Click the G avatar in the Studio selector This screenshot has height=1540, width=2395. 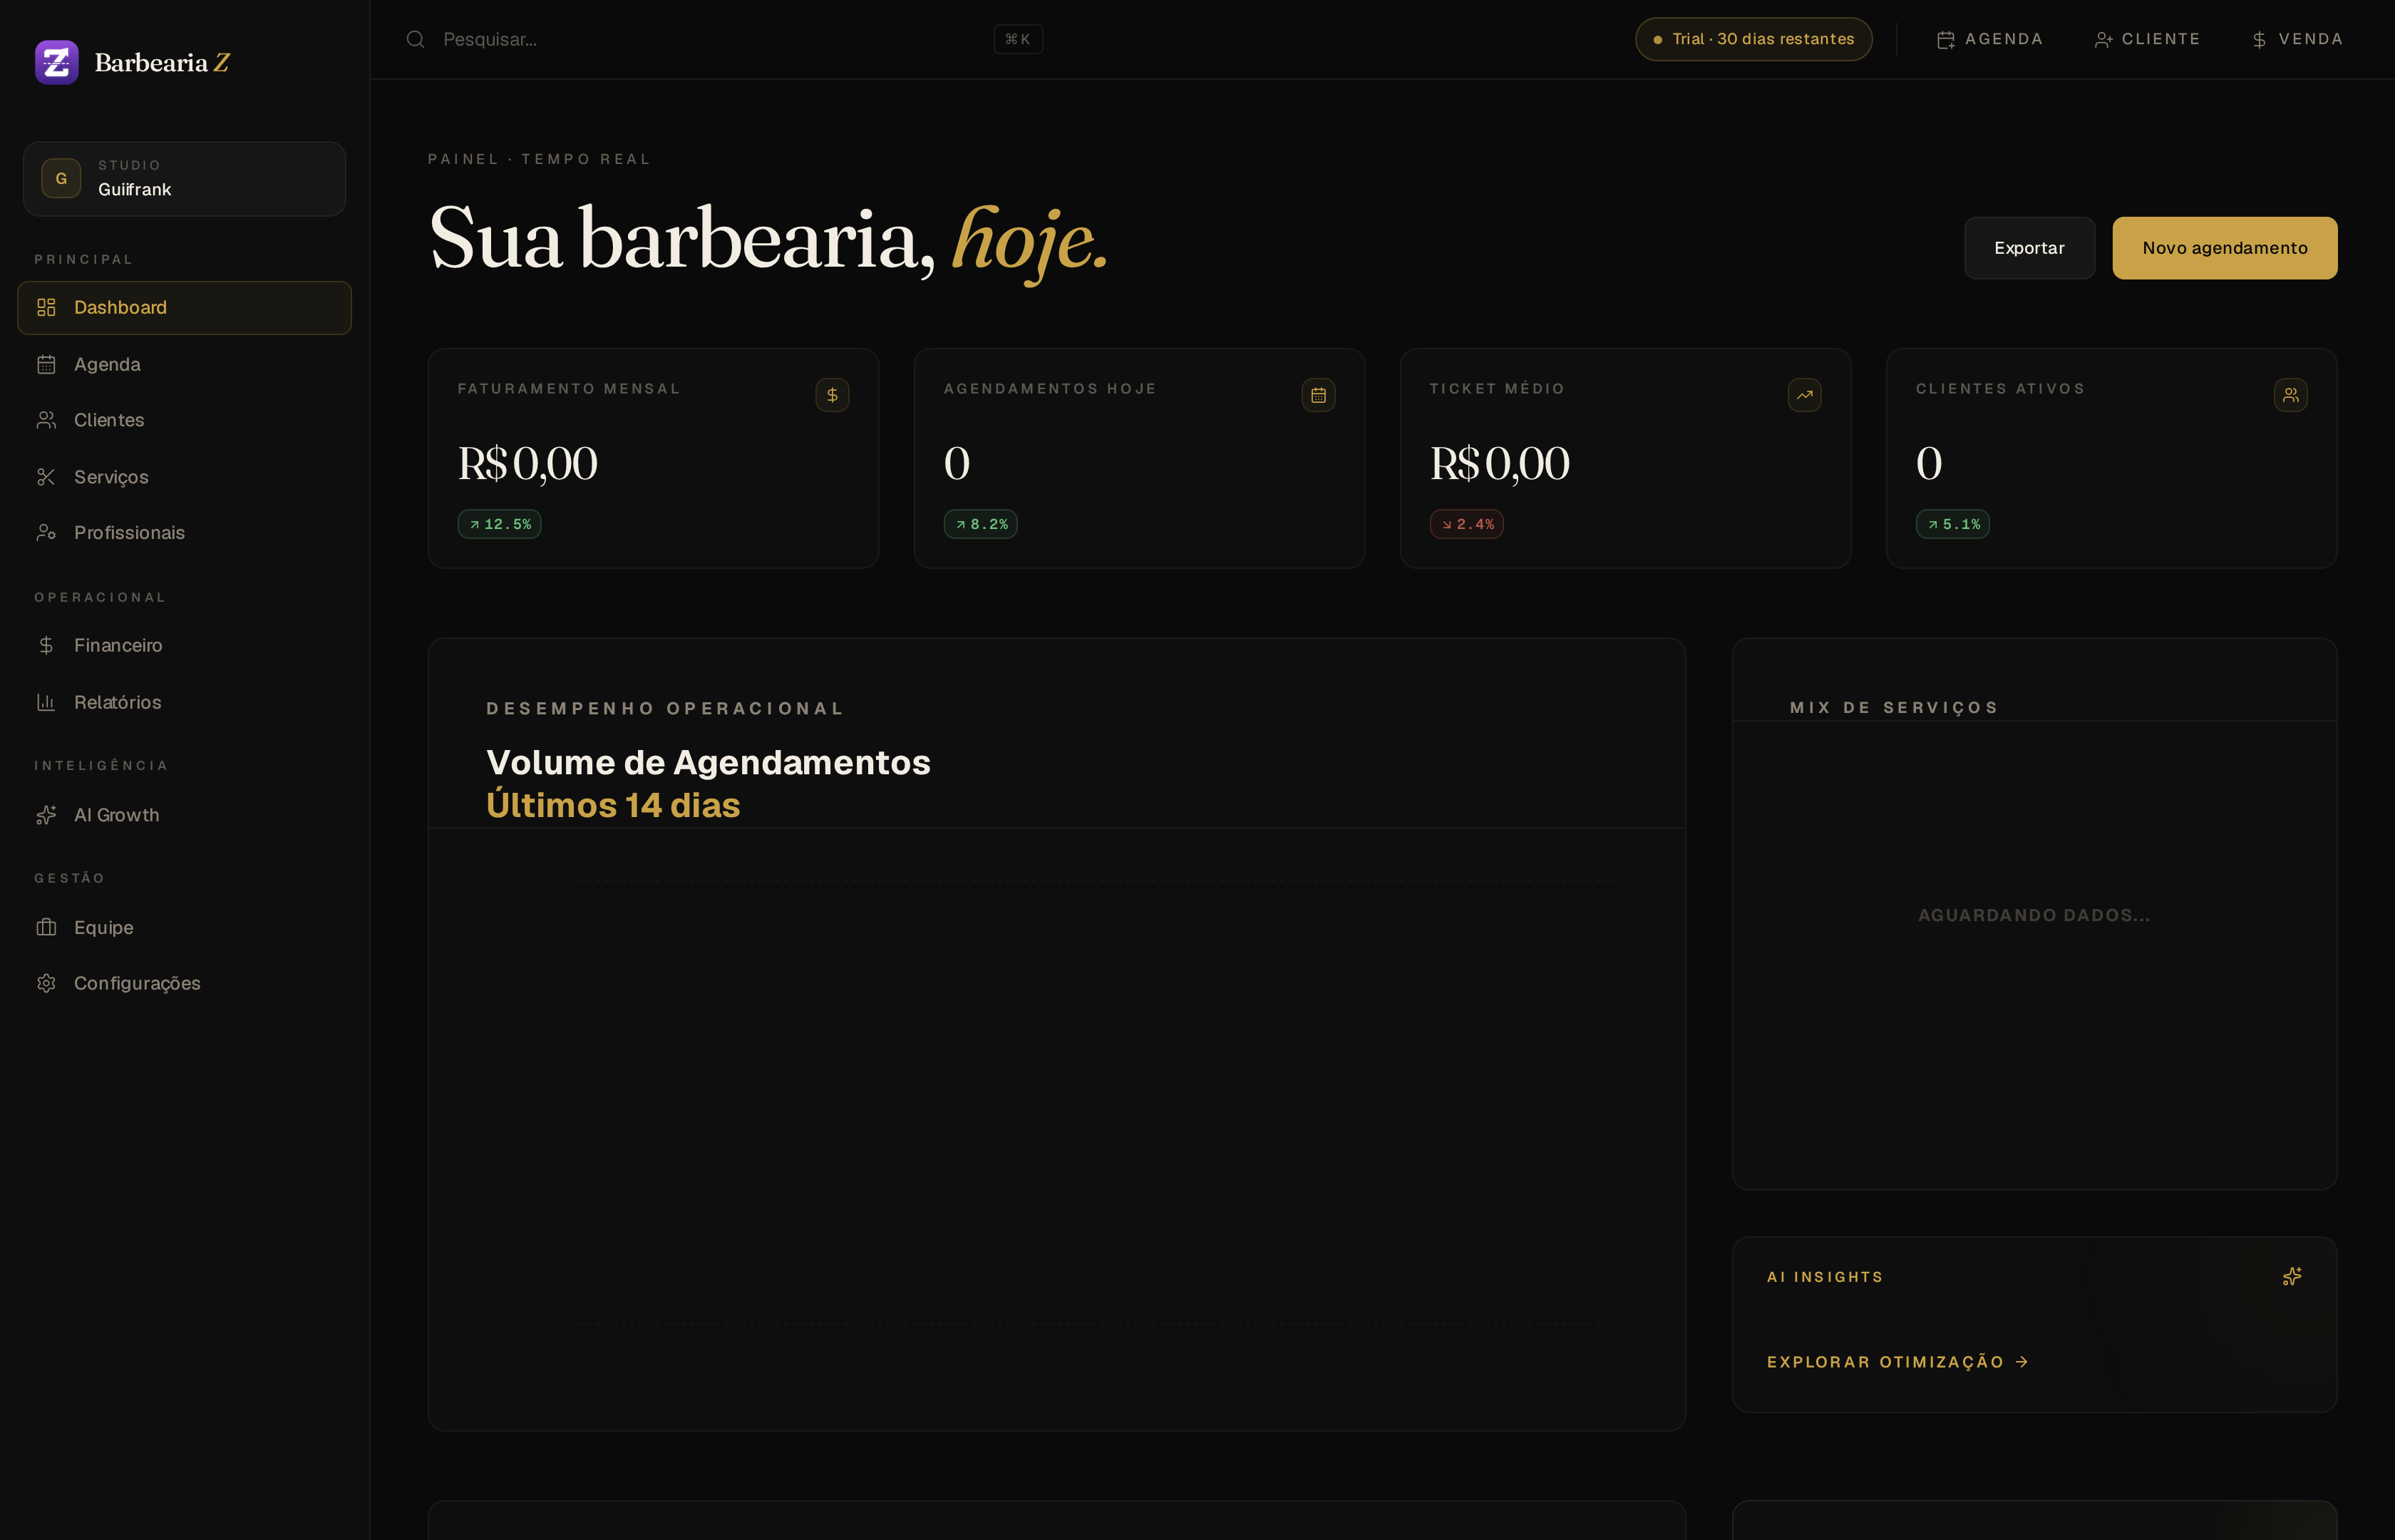pos(61,179)
